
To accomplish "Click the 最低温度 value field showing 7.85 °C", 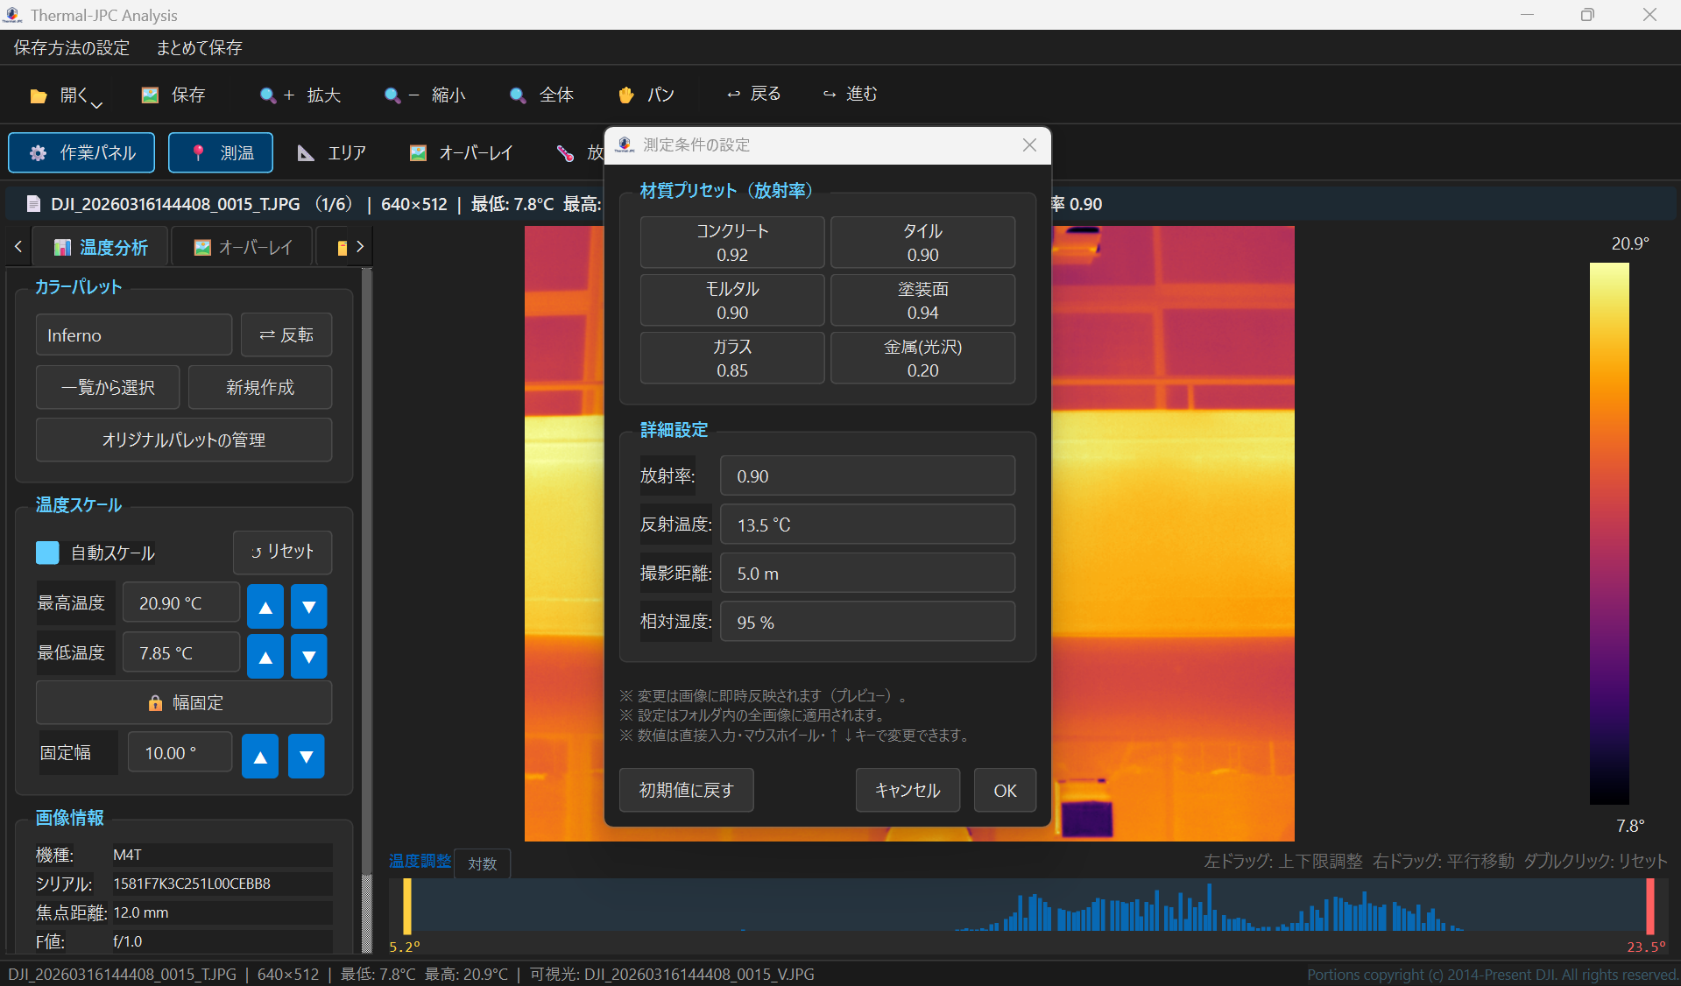I will [x=181, y=653].
